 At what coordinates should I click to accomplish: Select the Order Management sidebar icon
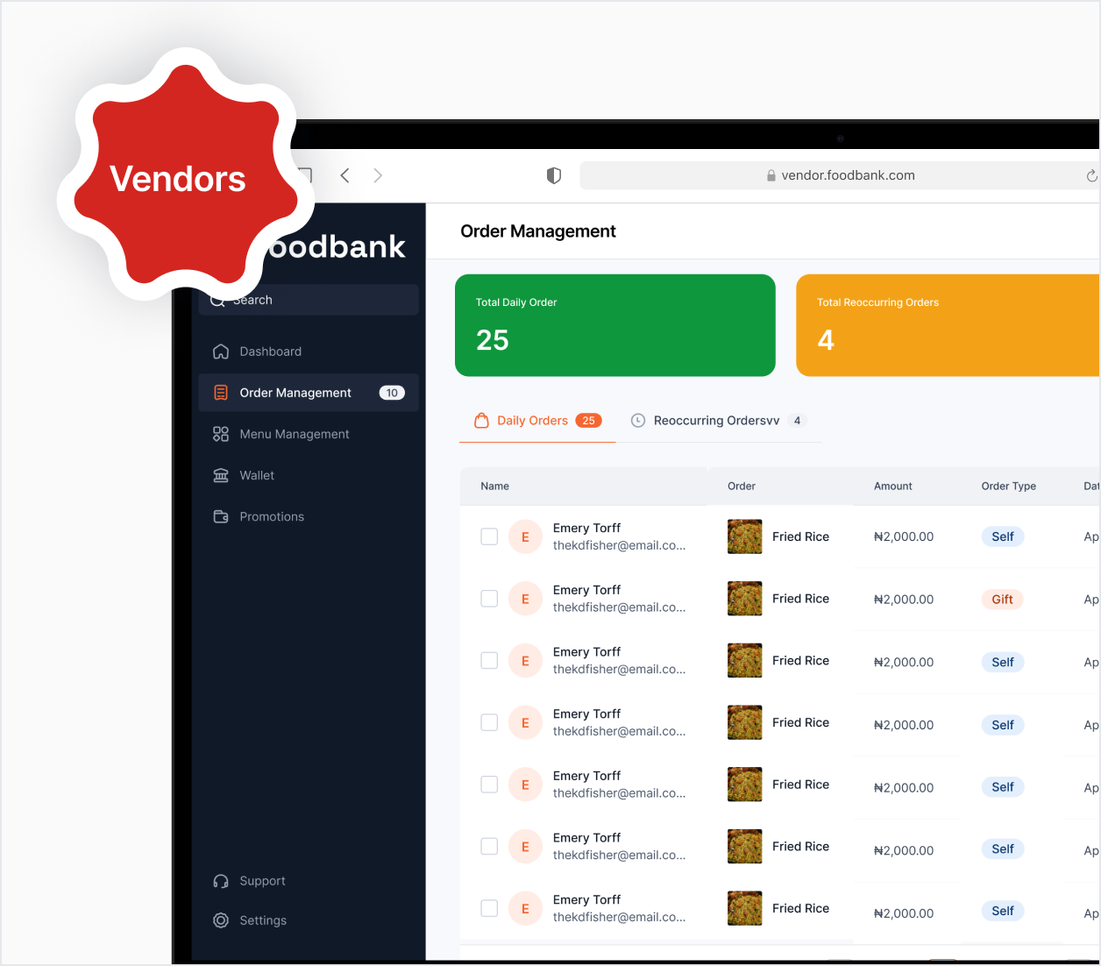pos(220,393)
